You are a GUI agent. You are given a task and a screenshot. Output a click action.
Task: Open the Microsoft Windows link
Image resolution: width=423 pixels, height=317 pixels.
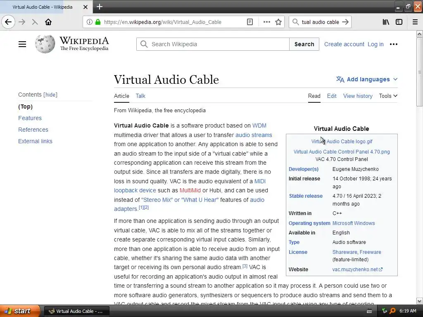coord(354,223)
